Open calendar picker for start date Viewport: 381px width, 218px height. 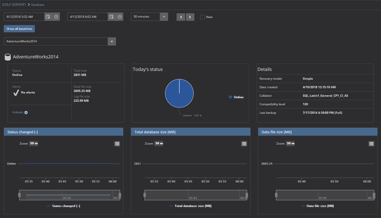[48, 17]
